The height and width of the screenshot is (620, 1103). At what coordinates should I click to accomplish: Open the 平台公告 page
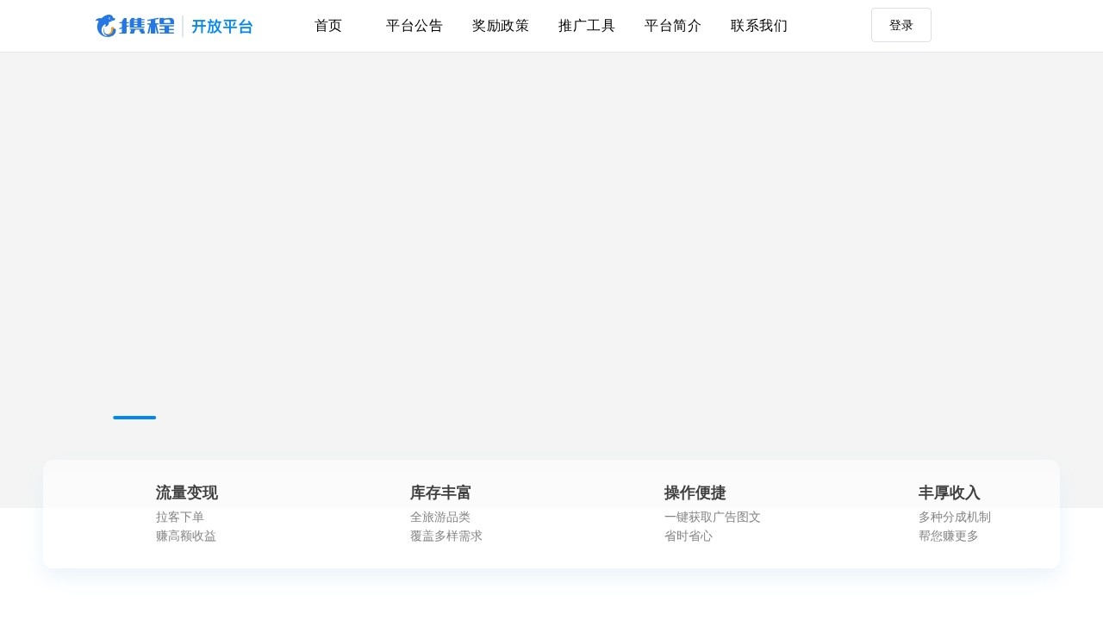click(x=414, y=26)
